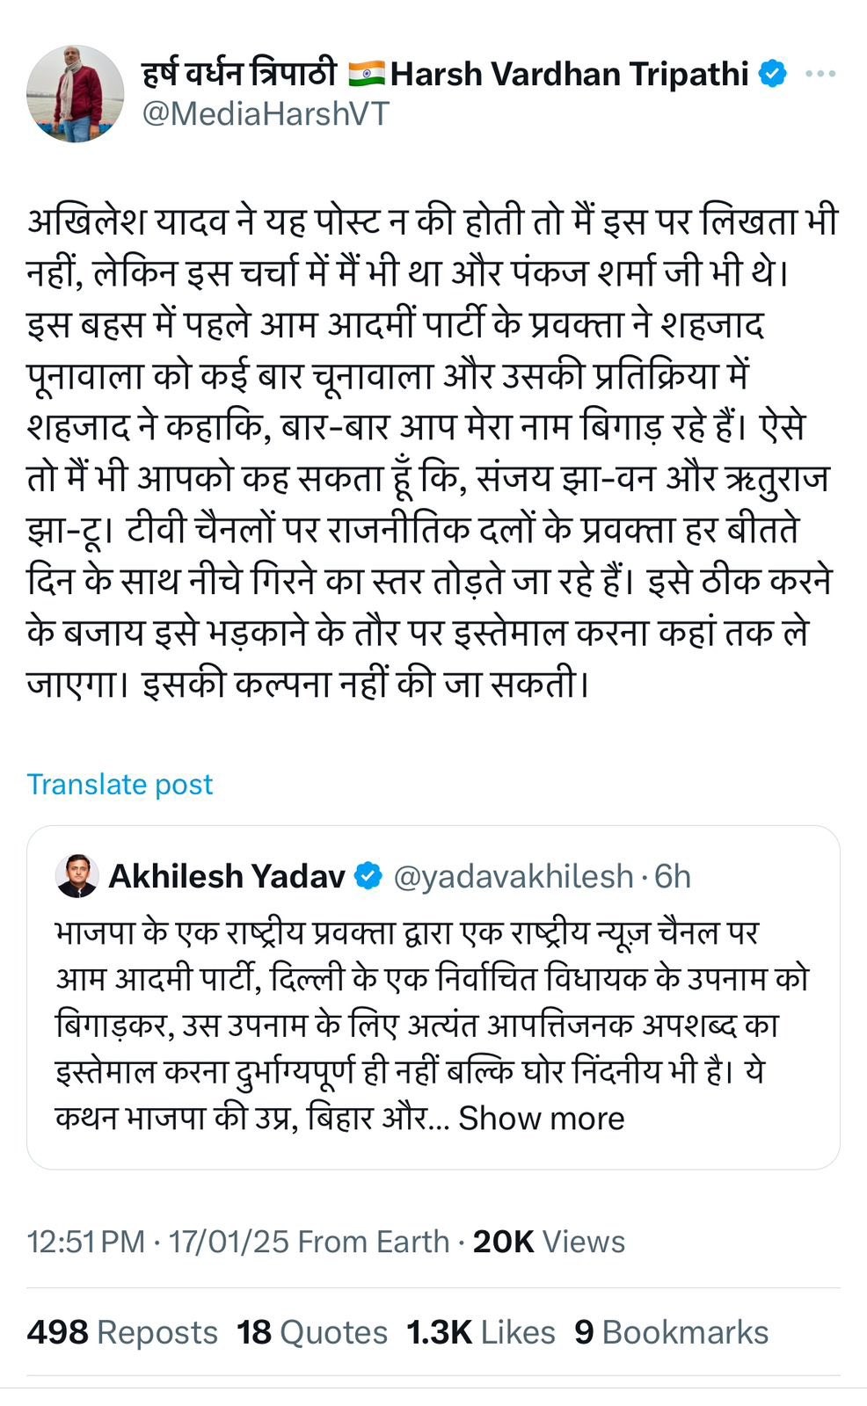Viewport: 867px width, 1406px height.
Task: Expand quoted post with Show more
Action: [541, 1118]
